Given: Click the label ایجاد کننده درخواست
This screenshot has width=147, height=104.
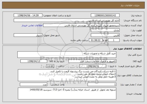Looking at the screenshot, I should click(131, 26).
